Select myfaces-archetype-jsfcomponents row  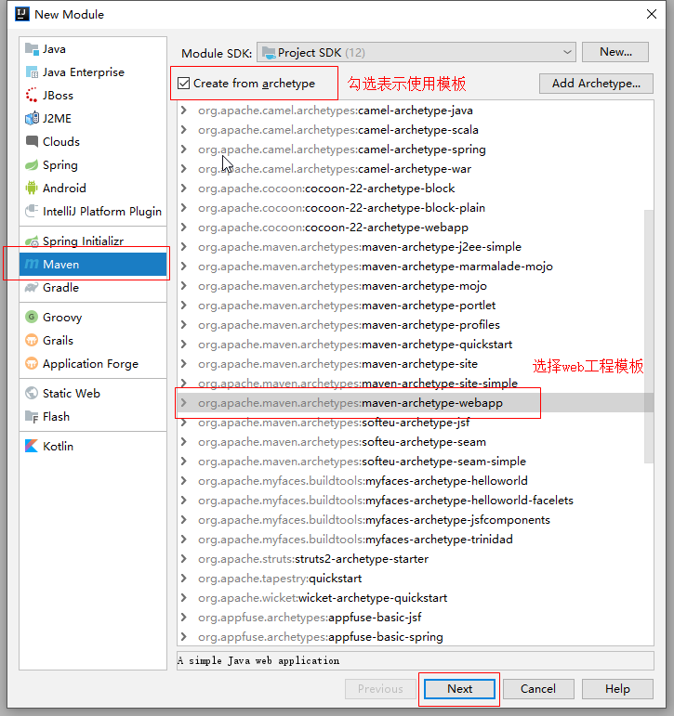click(416, 520)
